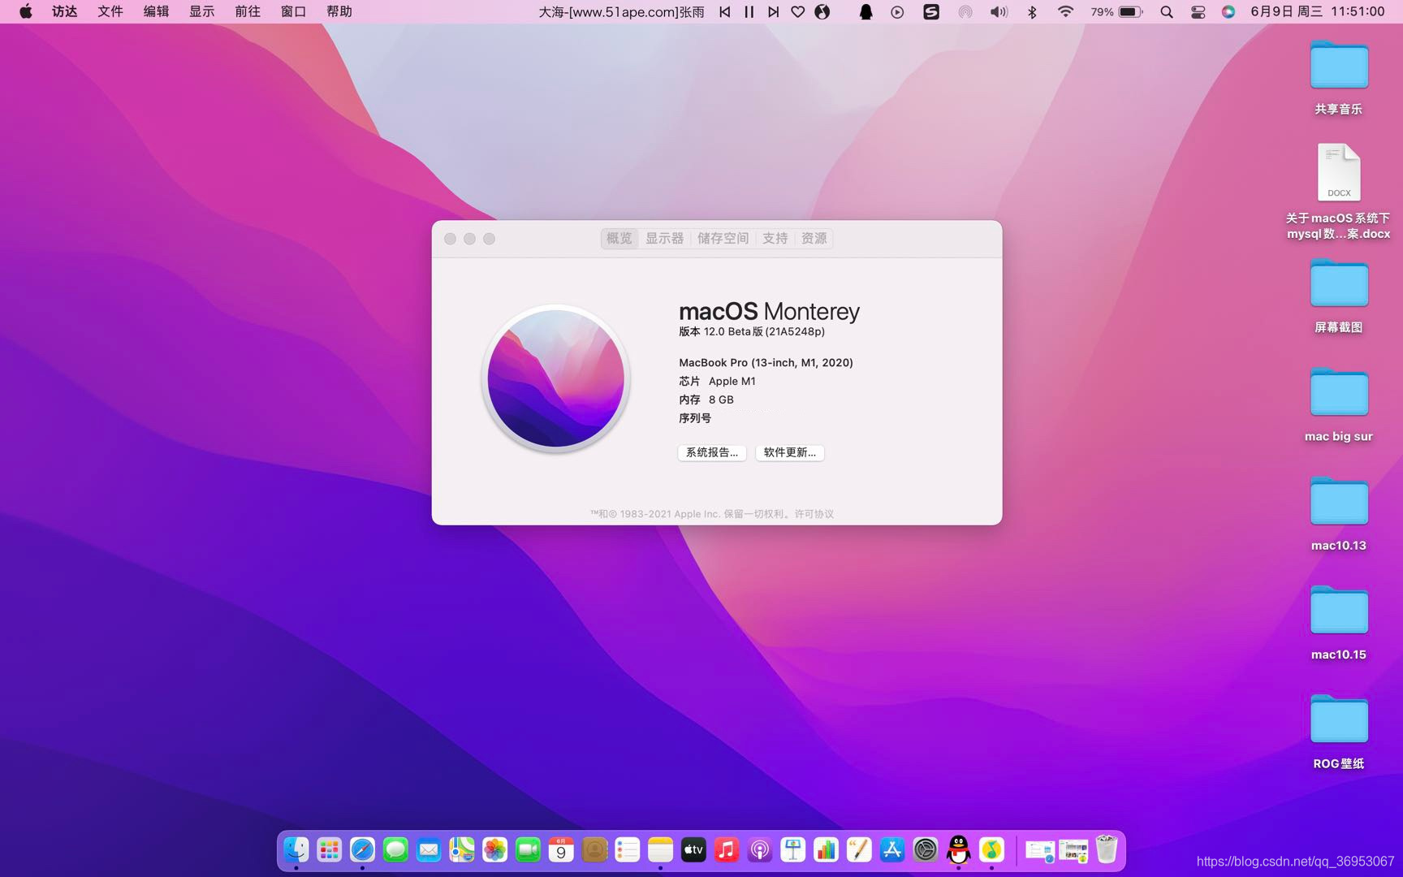Viewport: 1403px width, 877px height.
Task: Open the Mail app in Dock
Action: point(429,850)
